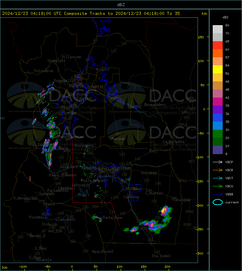Click the 'Pampa_Diamante' place label
The width and height of the screenshot is (242, 271).
63,175
